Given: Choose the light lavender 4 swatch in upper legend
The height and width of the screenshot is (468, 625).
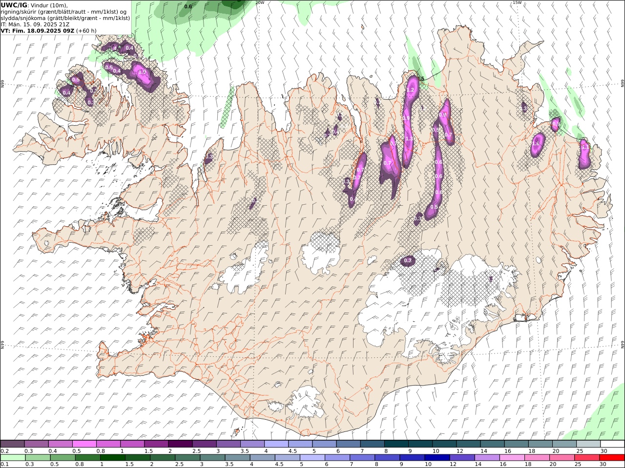Looking at the screenshot, I should coord(276,444).
